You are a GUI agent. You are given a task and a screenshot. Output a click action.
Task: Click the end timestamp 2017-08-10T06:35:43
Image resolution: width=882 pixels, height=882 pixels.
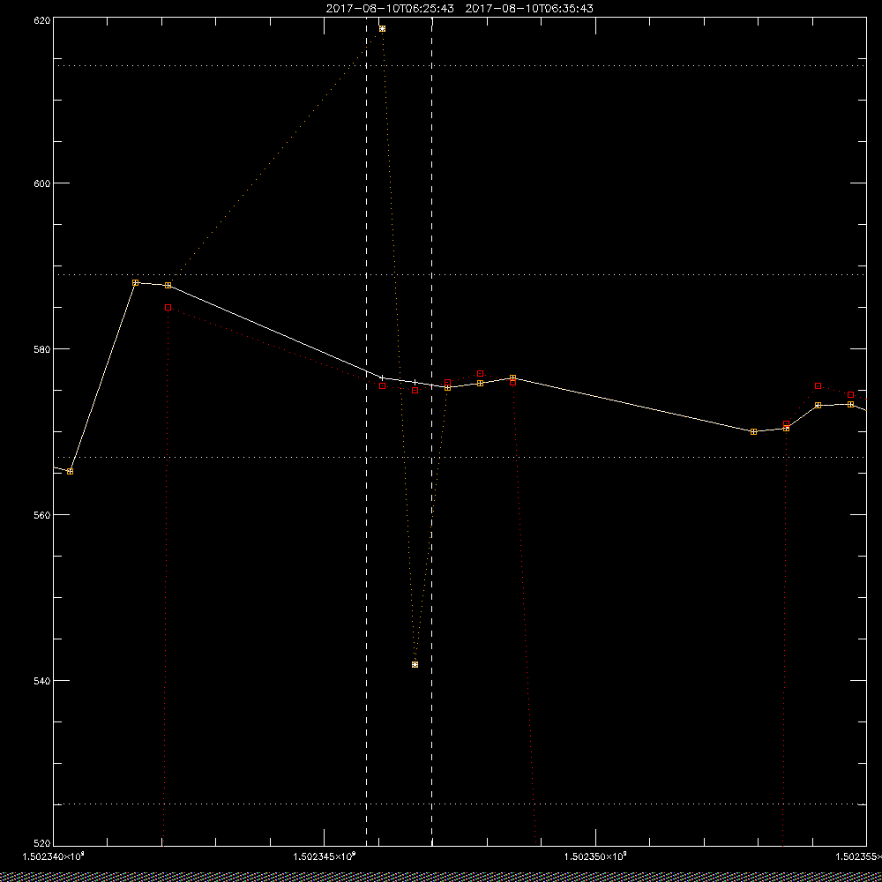[529, 9]
